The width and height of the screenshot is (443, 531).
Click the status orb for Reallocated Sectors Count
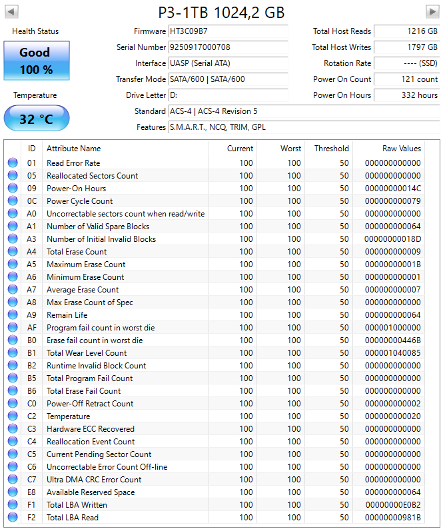13,175
